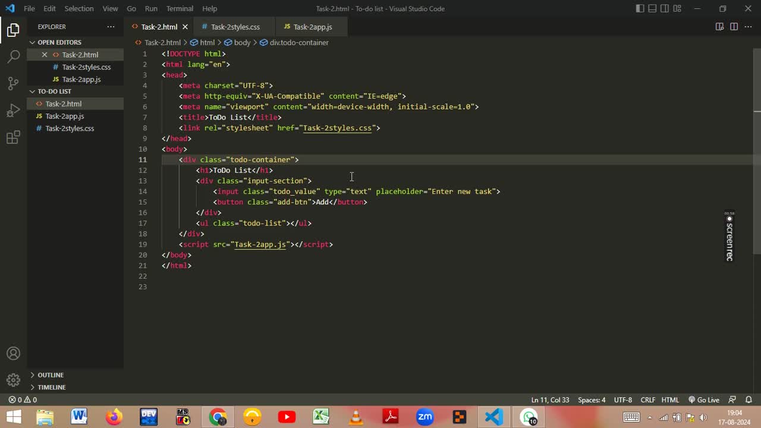The image size is (761, 428).
Task: Close the Task-2.html editor tab
Action: 185,27
